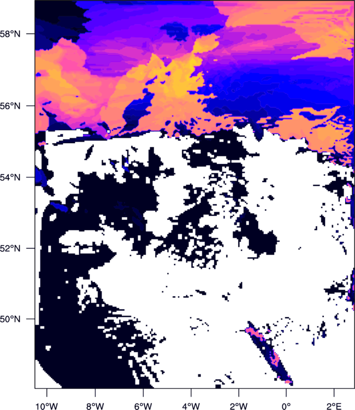Click the 54°N latitude label
This screenshot has width=355, height=410.
coord(10,178)
